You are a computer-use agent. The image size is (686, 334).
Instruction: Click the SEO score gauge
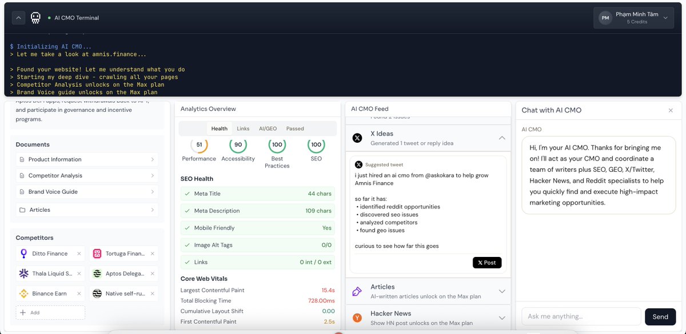point(316,145)
